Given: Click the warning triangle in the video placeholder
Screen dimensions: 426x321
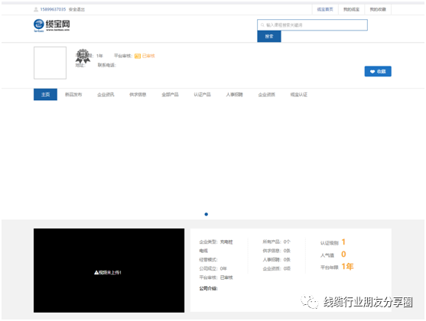Looking at the screenshot, I should point(96,272).
